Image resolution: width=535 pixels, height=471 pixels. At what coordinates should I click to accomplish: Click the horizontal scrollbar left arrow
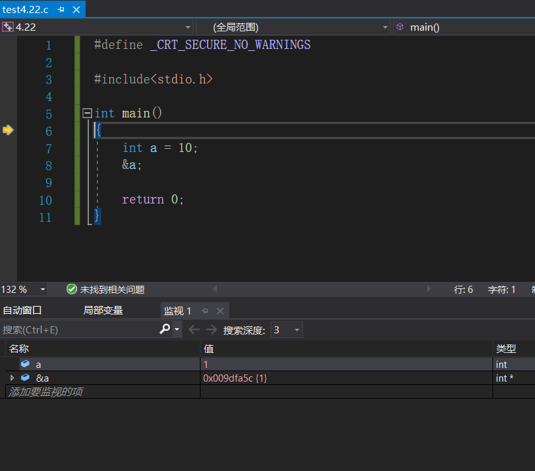(215, 289)
